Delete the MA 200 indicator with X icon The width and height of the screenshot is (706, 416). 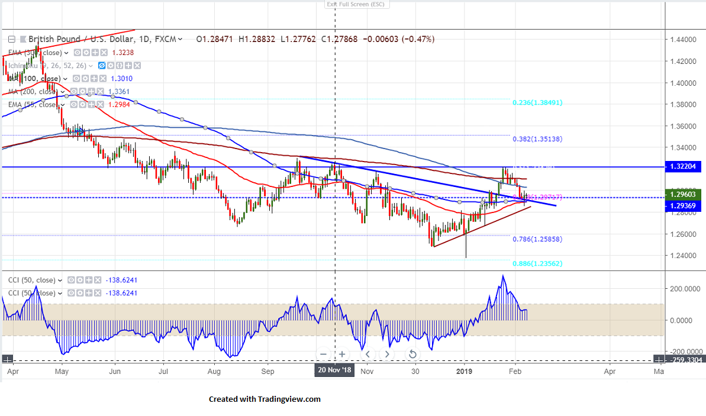[x=101, y=91]
